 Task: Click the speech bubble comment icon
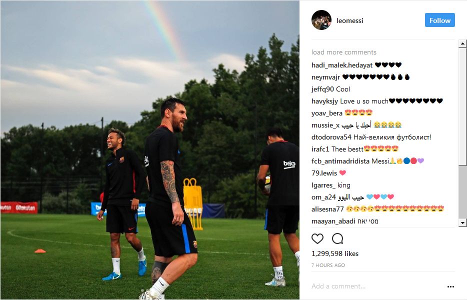pyautogui.click(x=337, y=238)
